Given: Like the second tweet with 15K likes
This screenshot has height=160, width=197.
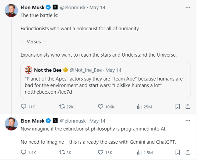Looking at the screenshot, I should click(x=100, y=152).
